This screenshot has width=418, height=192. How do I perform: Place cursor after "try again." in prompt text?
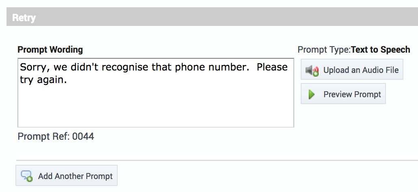67,80
